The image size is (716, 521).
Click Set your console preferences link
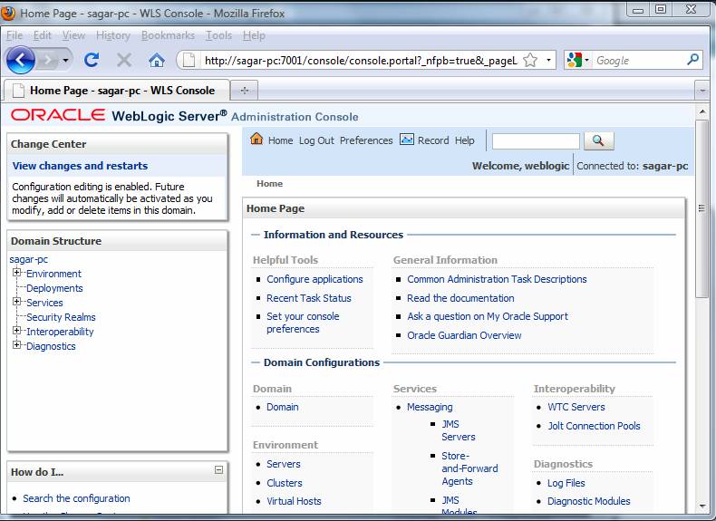303,323
